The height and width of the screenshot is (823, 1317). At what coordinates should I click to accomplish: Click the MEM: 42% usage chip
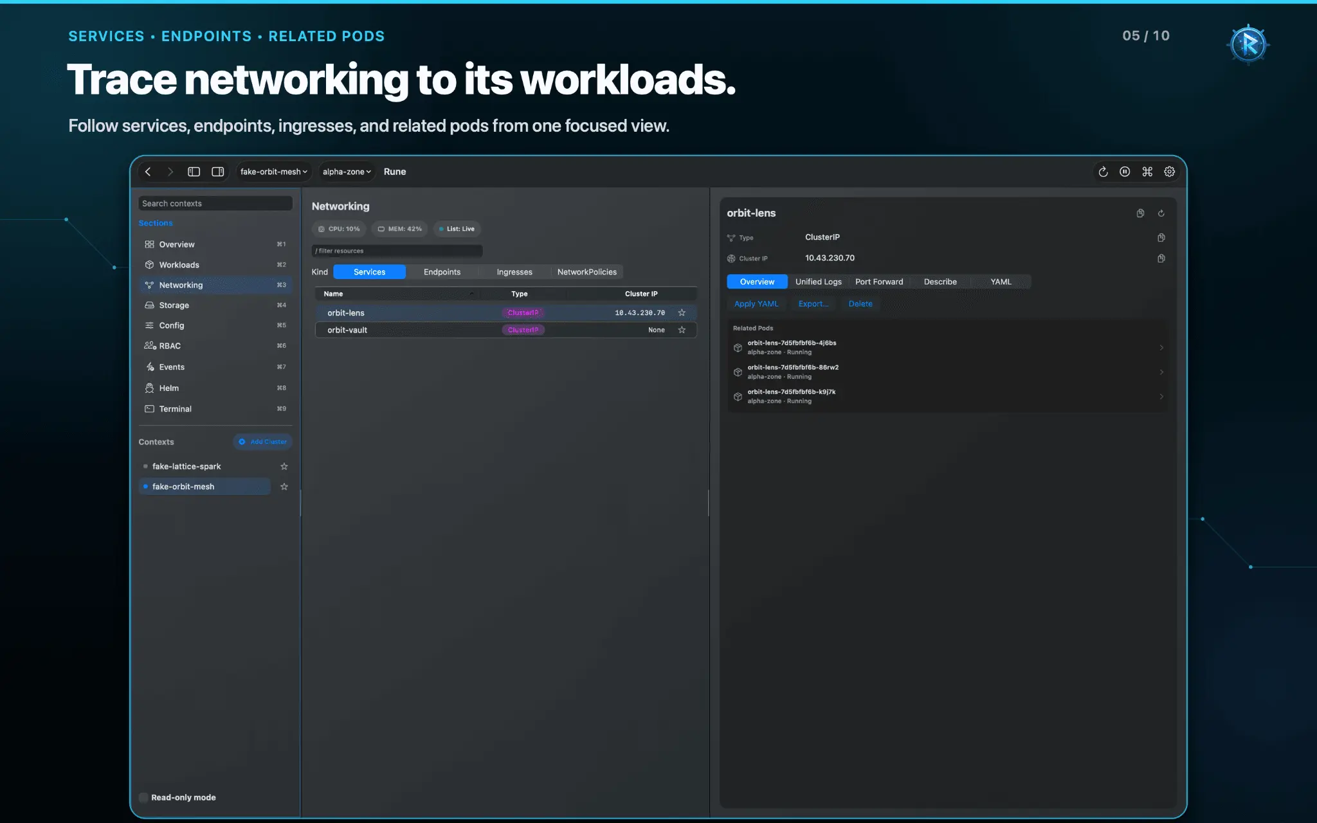click(x=400, y=229)
